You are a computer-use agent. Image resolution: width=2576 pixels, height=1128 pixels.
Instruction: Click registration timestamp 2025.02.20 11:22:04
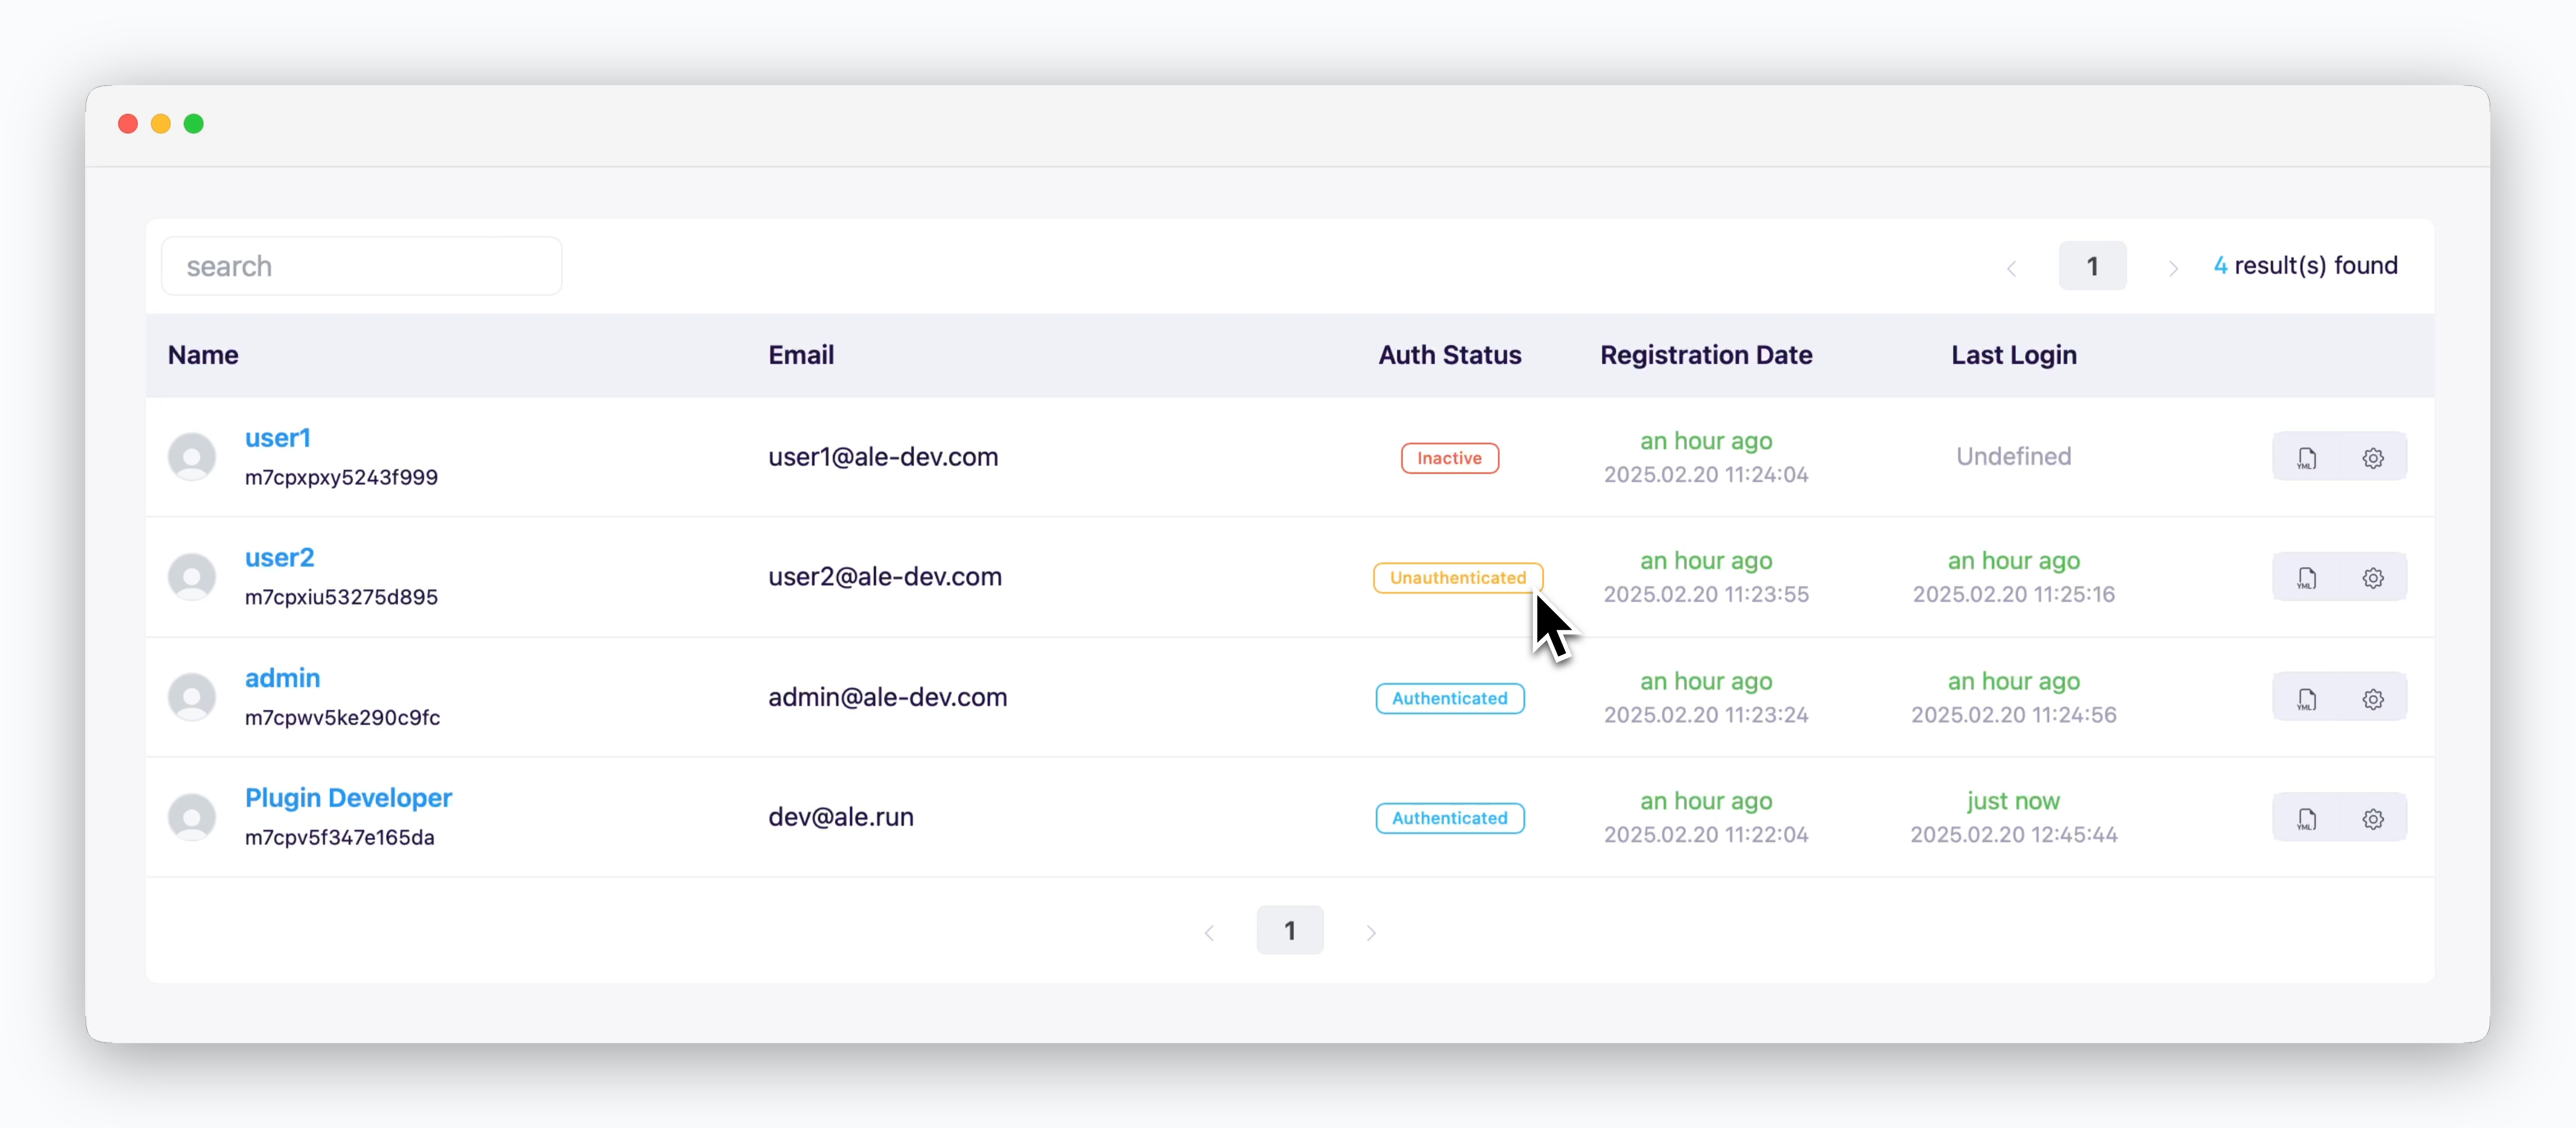coord(1706,835)
